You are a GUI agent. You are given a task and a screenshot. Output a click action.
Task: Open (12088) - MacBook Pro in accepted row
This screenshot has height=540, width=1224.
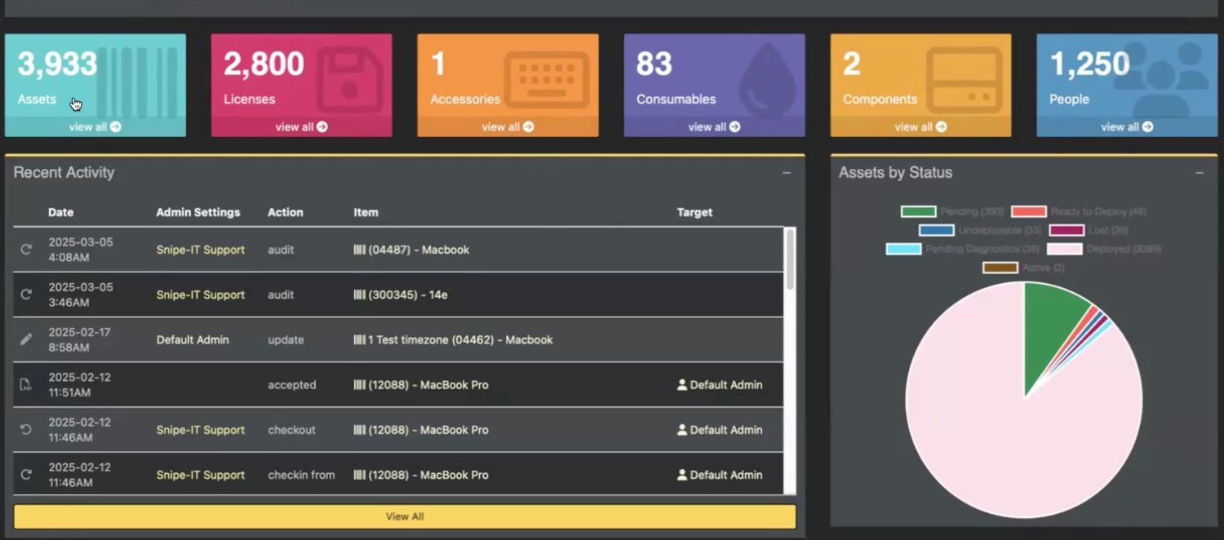(x=428, y=384)
